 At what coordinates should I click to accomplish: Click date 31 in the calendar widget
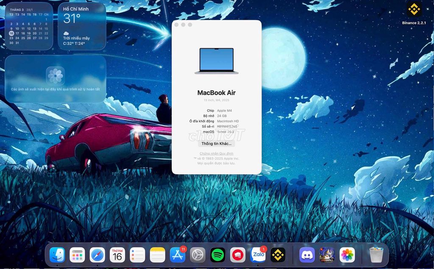(17, 43)
